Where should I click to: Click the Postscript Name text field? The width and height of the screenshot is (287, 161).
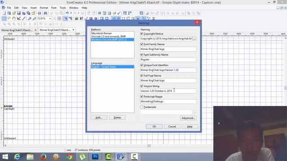169,102
